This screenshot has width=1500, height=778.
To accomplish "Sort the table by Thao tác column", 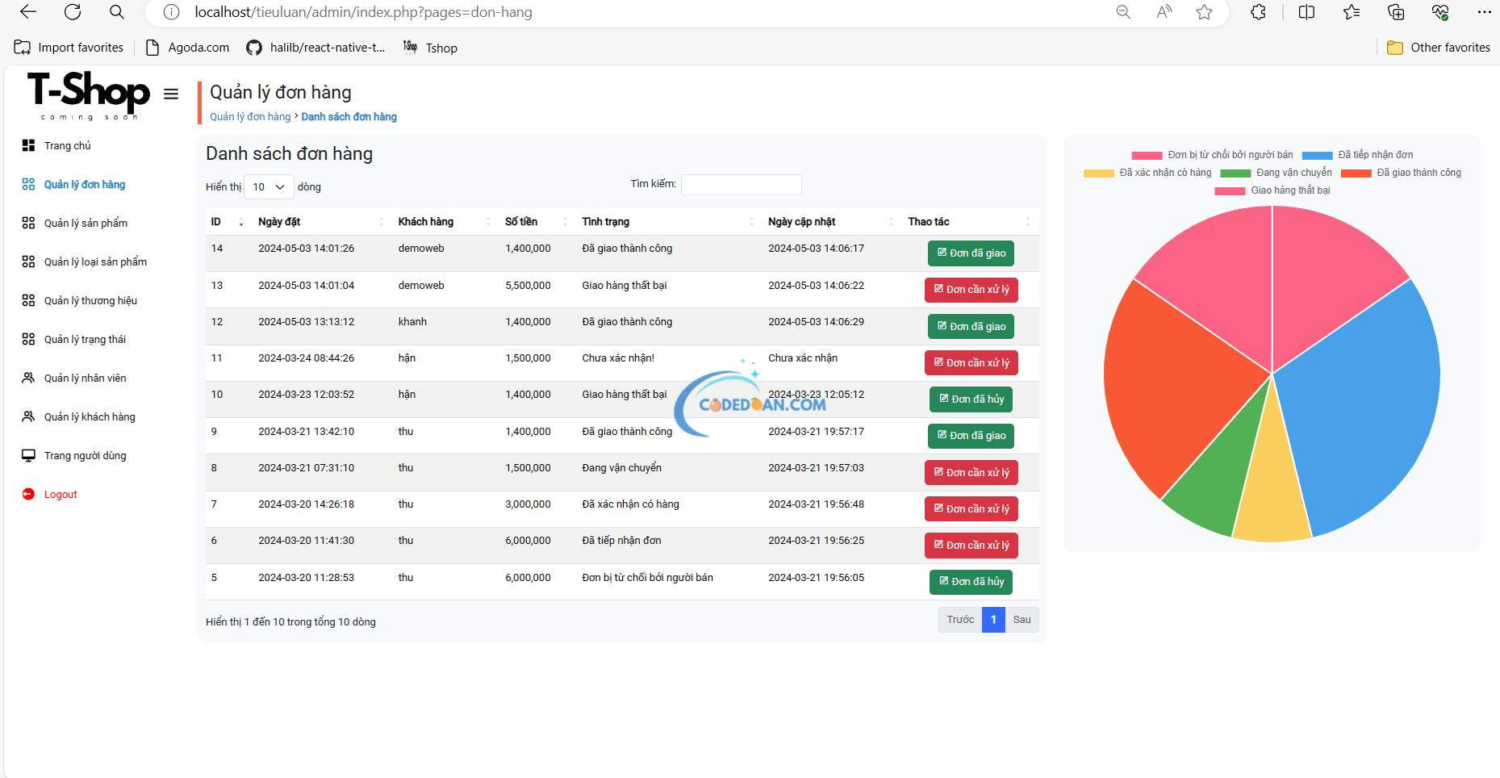I will (970, 221).
